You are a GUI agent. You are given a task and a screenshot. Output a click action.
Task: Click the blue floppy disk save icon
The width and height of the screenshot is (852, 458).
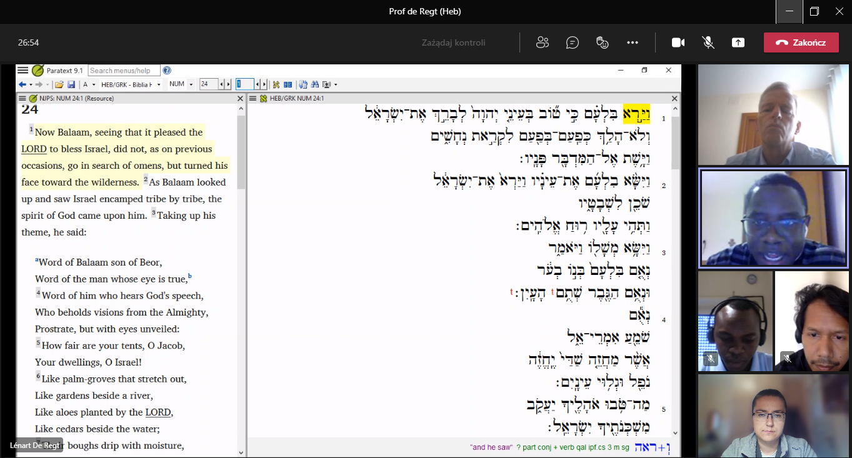71,84
